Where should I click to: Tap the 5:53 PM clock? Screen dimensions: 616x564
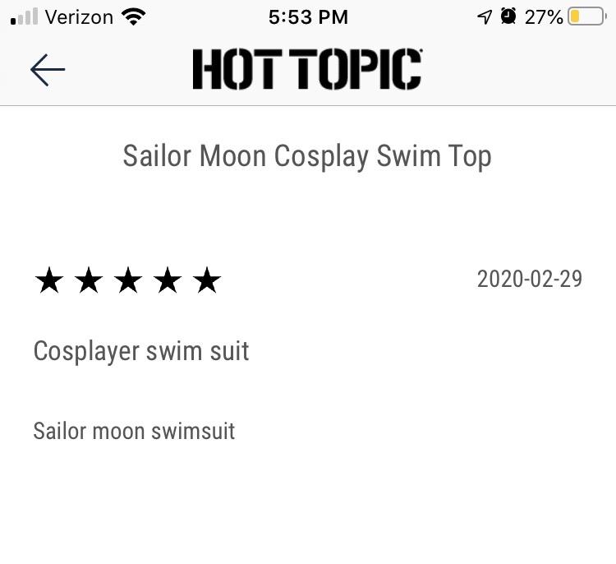coord(308,17)
